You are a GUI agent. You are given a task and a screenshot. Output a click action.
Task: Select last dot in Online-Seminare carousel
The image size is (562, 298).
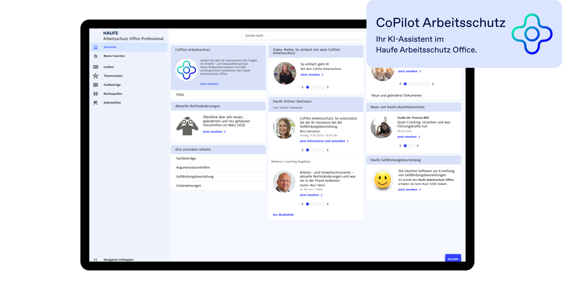coord(323,150)
